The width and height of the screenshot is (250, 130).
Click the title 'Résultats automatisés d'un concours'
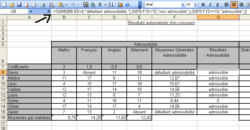(x=161, y=23)
